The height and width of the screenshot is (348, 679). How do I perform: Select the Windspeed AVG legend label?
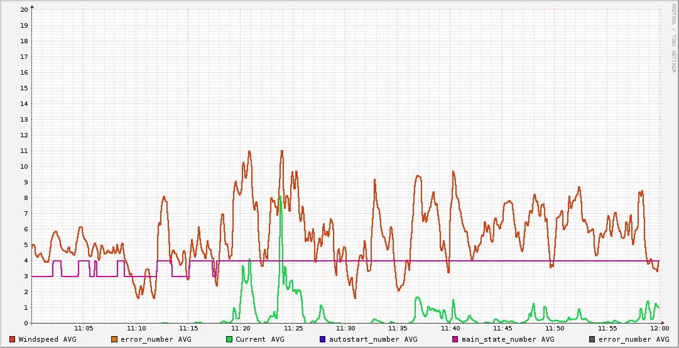[x=47, y=339]
